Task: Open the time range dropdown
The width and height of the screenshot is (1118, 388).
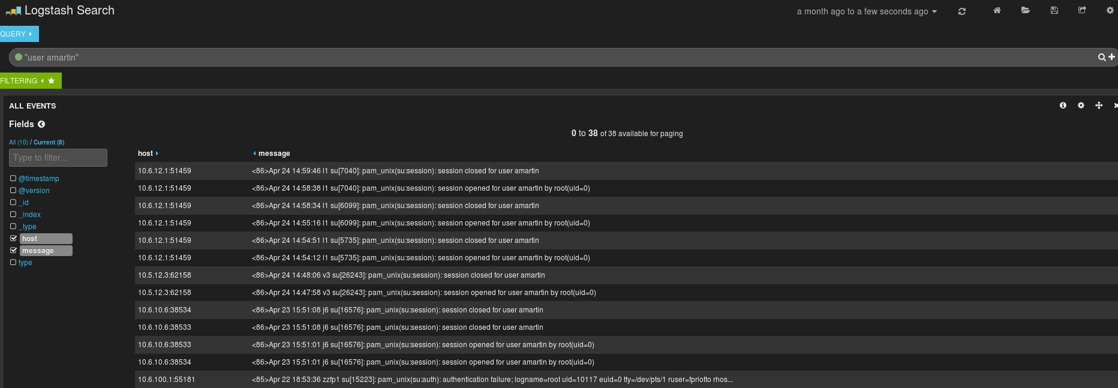Action: tap(867, 11)
